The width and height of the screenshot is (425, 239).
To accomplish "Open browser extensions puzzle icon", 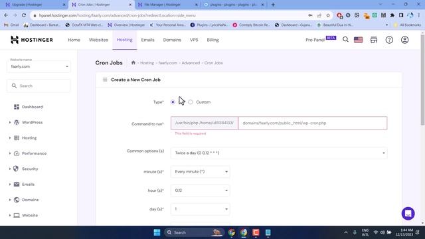I will pos(392,15).
